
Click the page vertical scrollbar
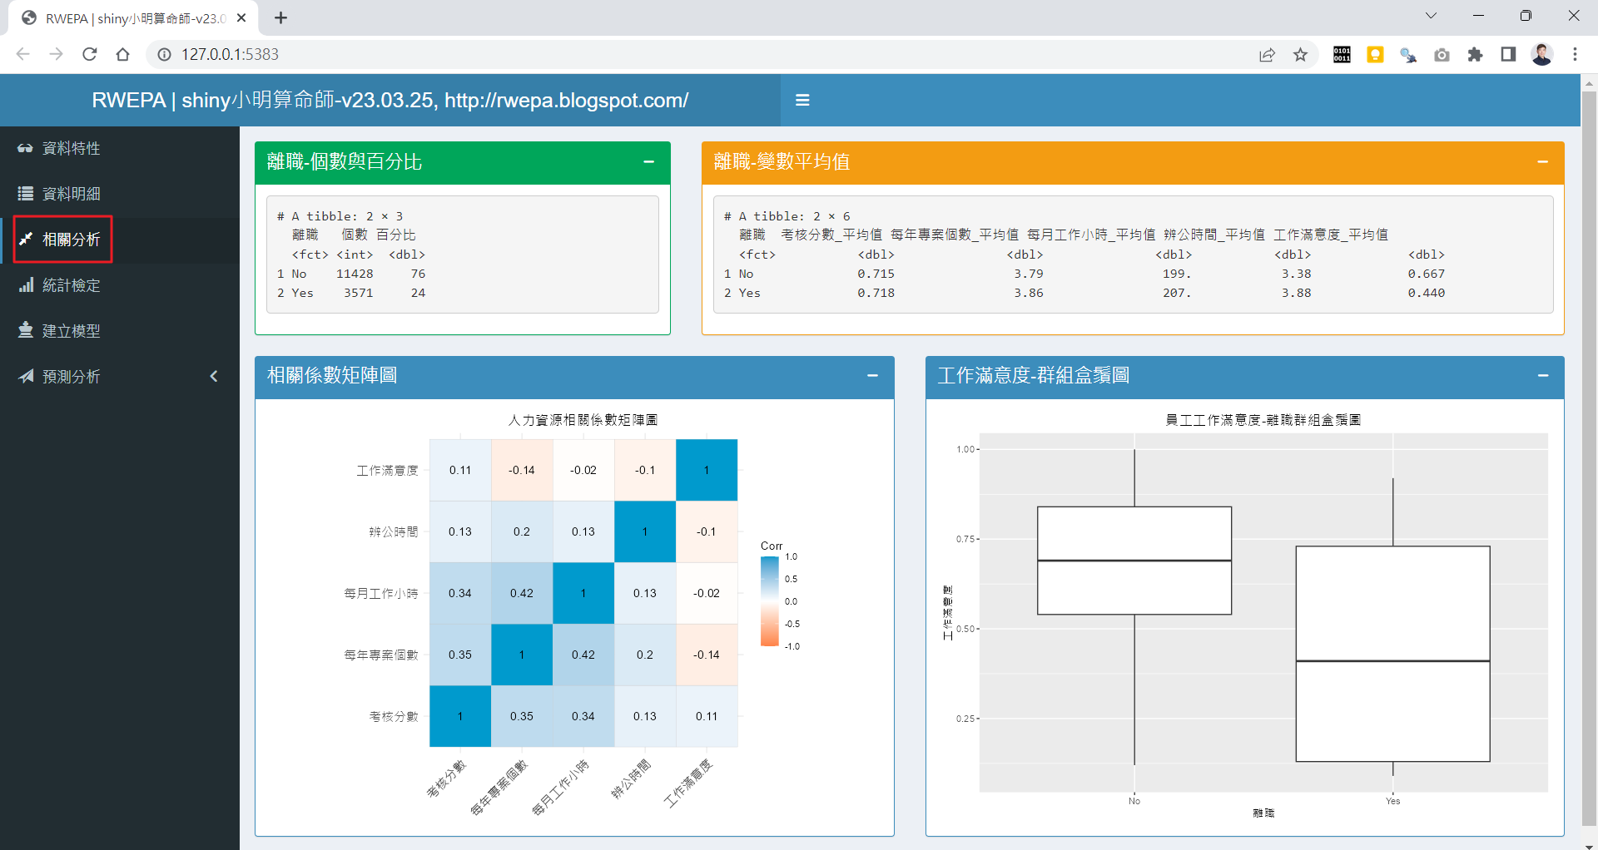coord(1589,416)
